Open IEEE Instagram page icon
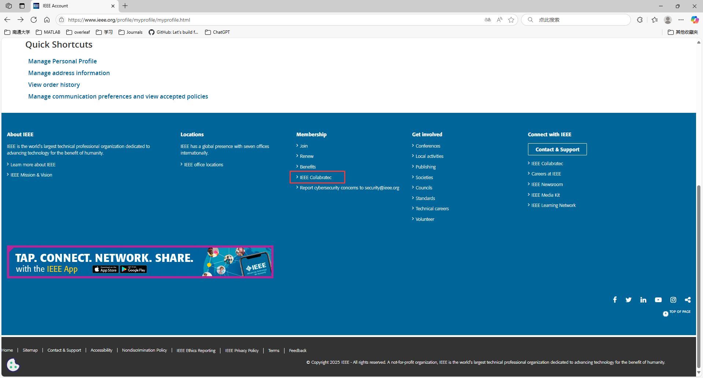703x378 pixels. pos(673,300)
